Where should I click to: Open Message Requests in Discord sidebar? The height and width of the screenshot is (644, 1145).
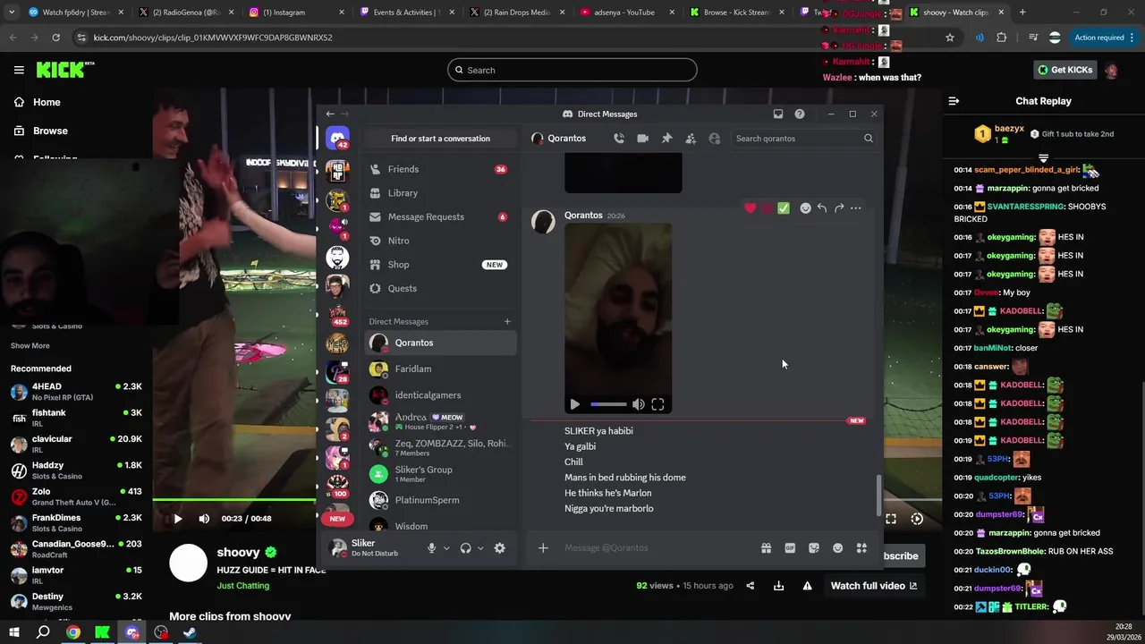(x=440, y=216)
